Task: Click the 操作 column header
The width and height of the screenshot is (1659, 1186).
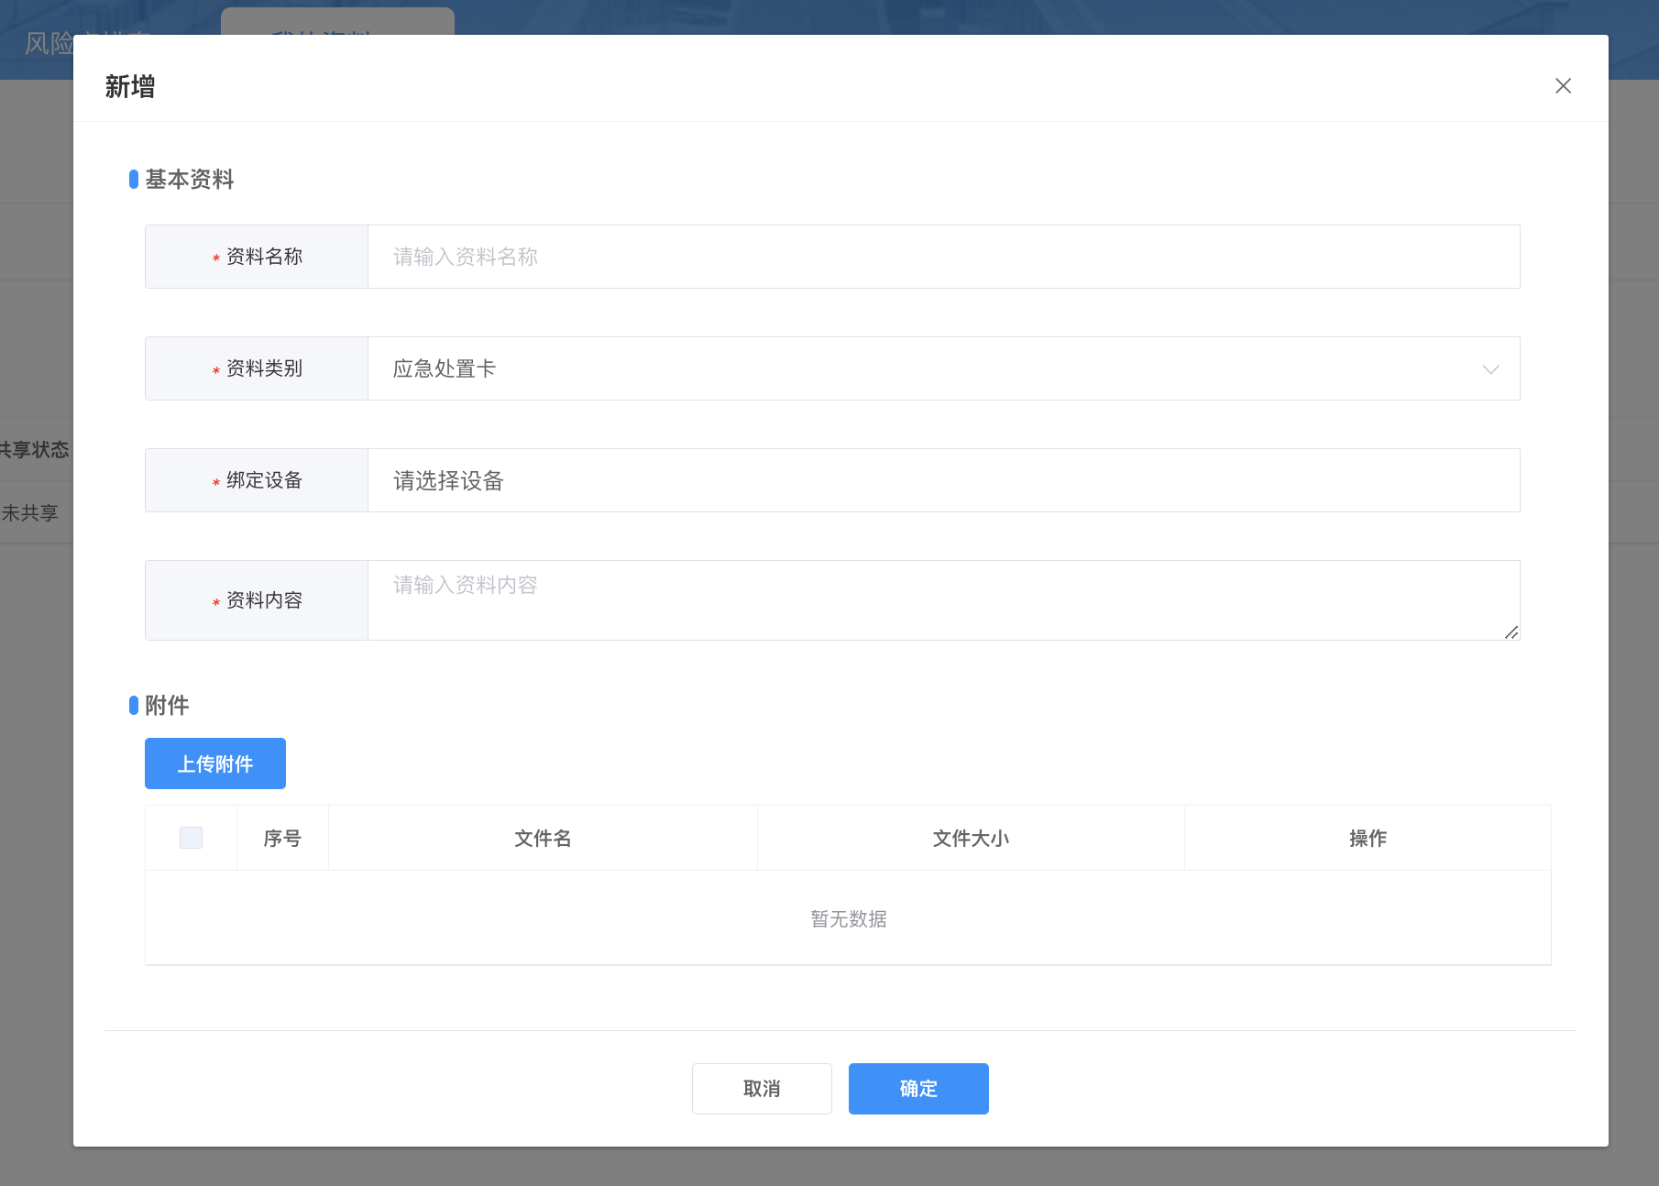Action: (1368, 839)
